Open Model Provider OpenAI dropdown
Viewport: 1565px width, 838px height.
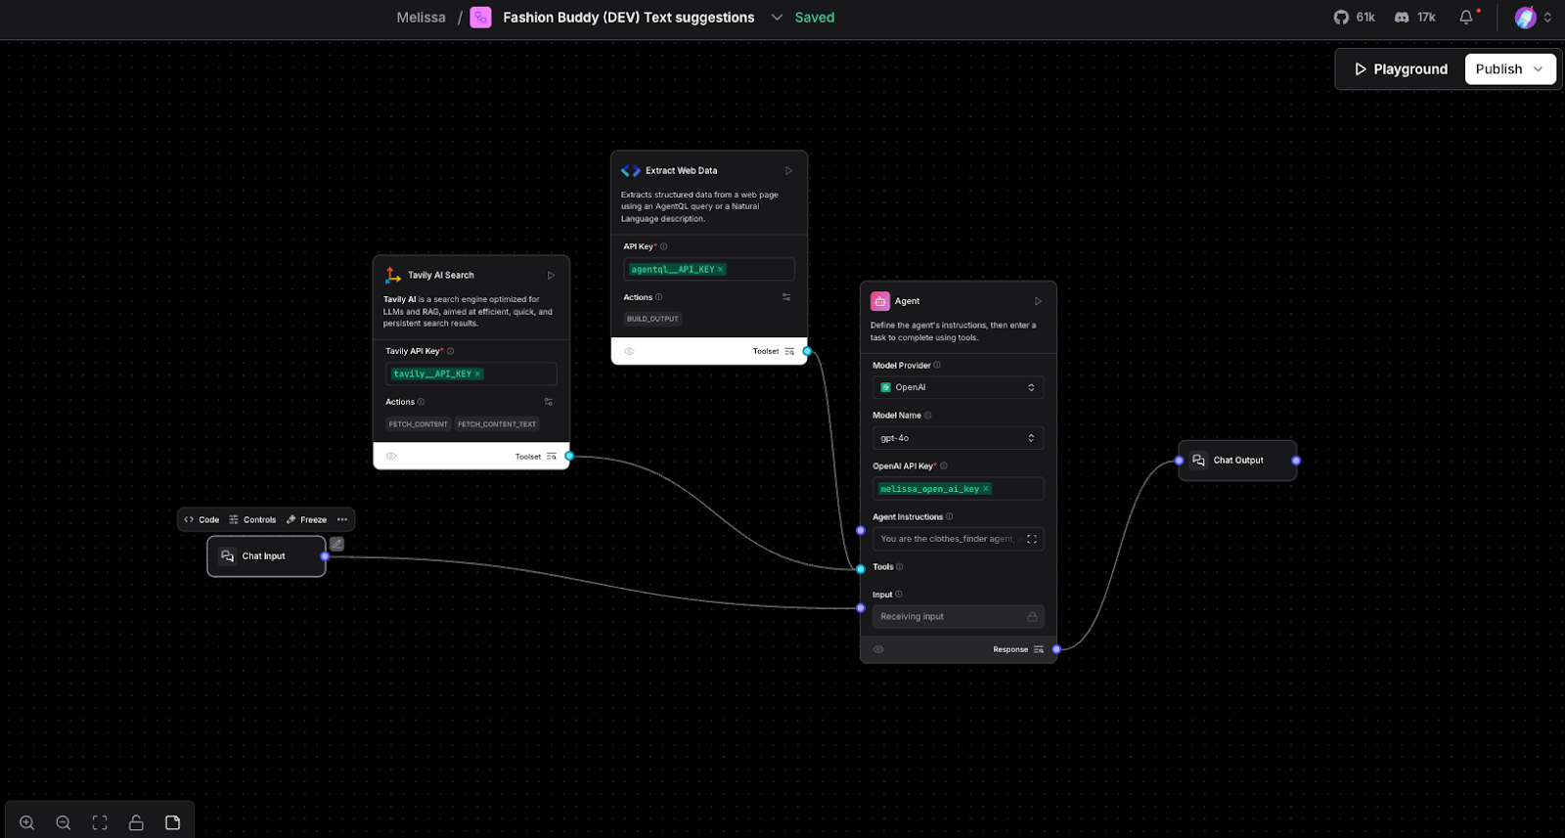(958, 387)
